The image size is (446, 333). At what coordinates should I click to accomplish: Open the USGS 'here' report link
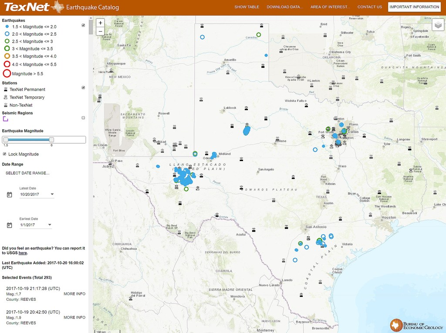pos(23,253)
